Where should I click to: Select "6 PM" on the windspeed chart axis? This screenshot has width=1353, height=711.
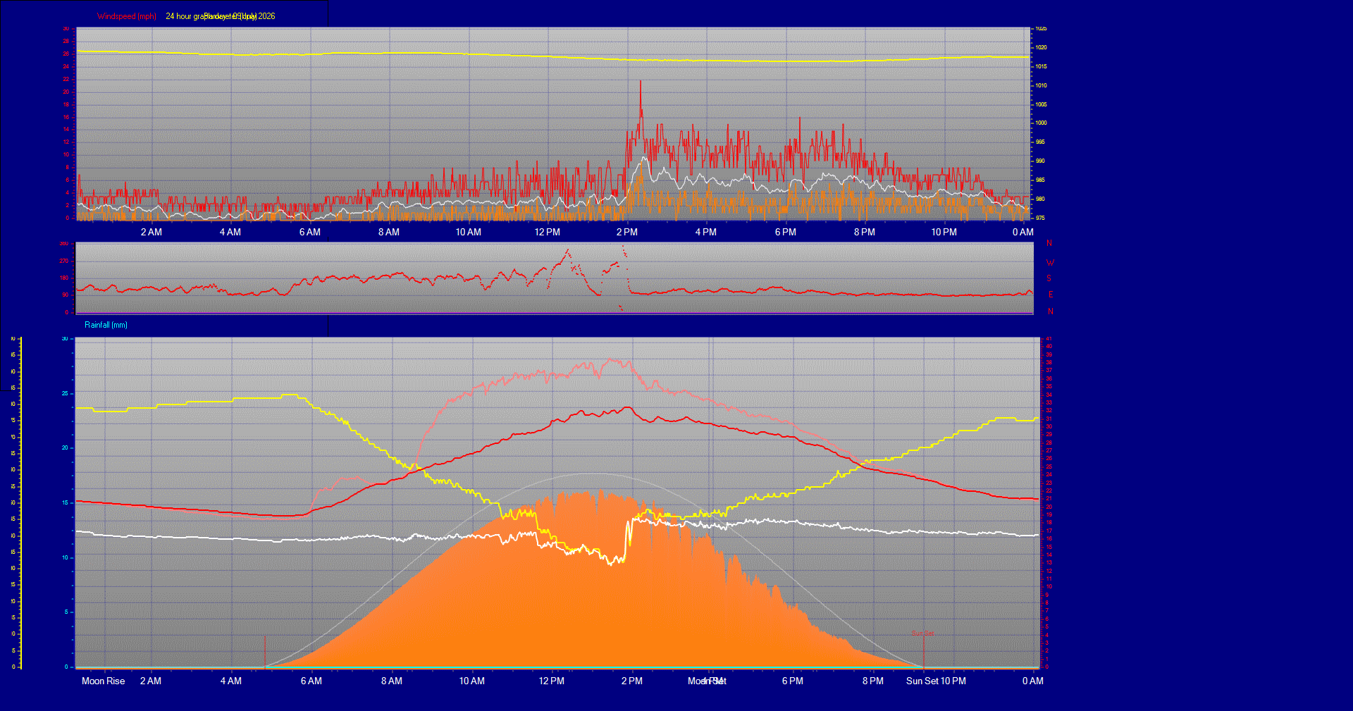click(x=785, y=232)
